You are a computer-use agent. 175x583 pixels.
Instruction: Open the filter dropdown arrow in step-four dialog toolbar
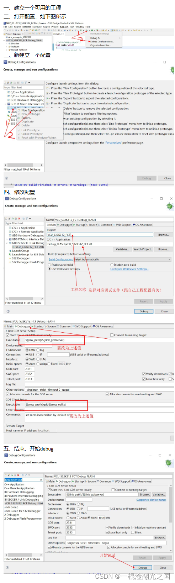click(x=30, y=218)
